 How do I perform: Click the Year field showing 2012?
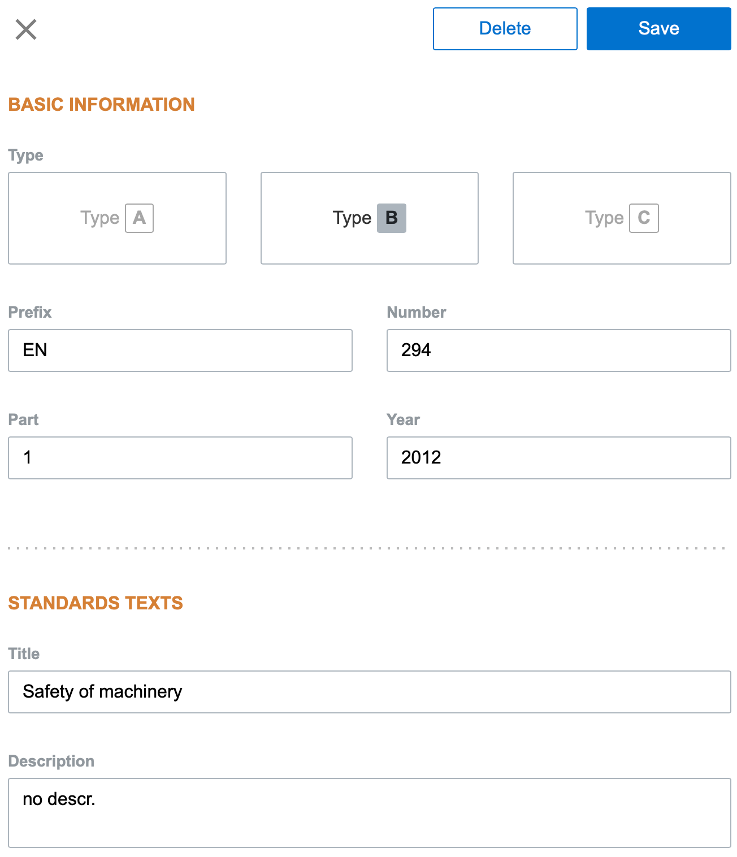[558, 458]
